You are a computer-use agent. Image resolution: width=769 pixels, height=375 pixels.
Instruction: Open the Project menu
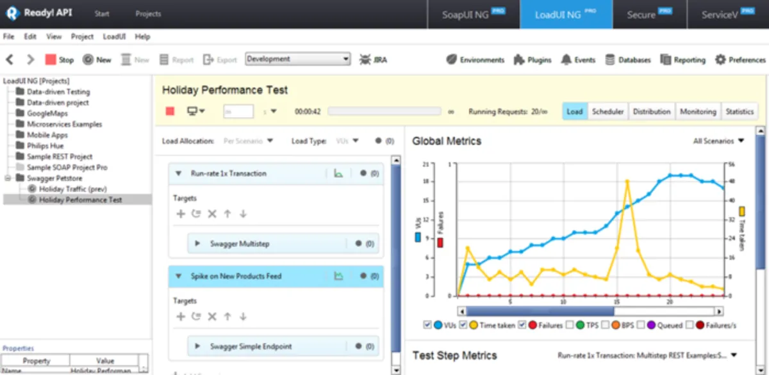tap(82, 36)
